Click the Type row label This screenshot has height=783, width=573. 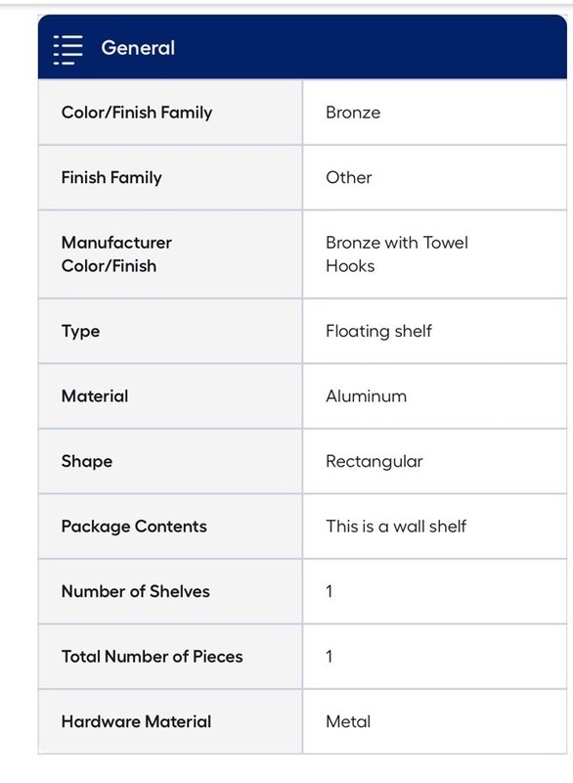[81, 331]
